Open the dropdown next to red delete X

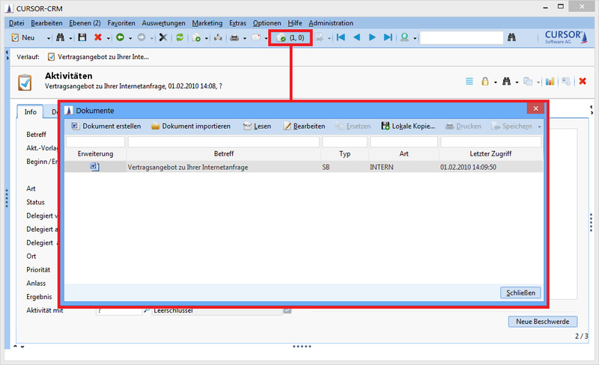pos(109,37)
